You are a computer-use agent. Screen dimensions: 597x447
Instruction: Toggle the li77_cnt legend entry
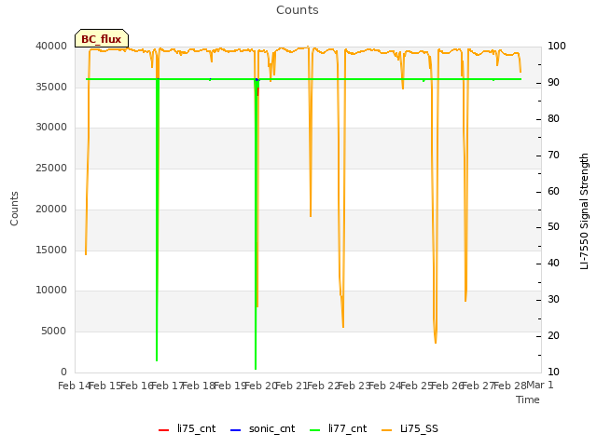(x=339, y=428)
